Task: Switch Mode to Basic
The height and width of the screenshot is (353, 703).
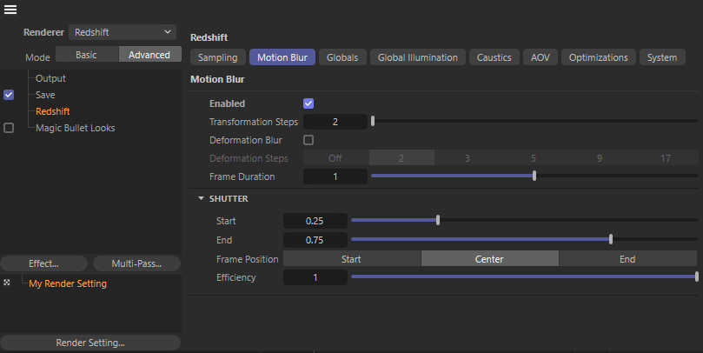Action: point(87,55)
